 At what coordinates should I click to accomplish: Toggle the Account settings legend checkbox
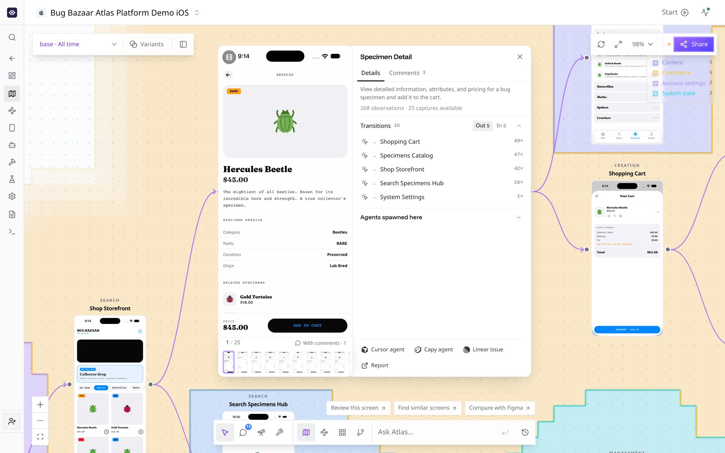[x=655, y=83]
